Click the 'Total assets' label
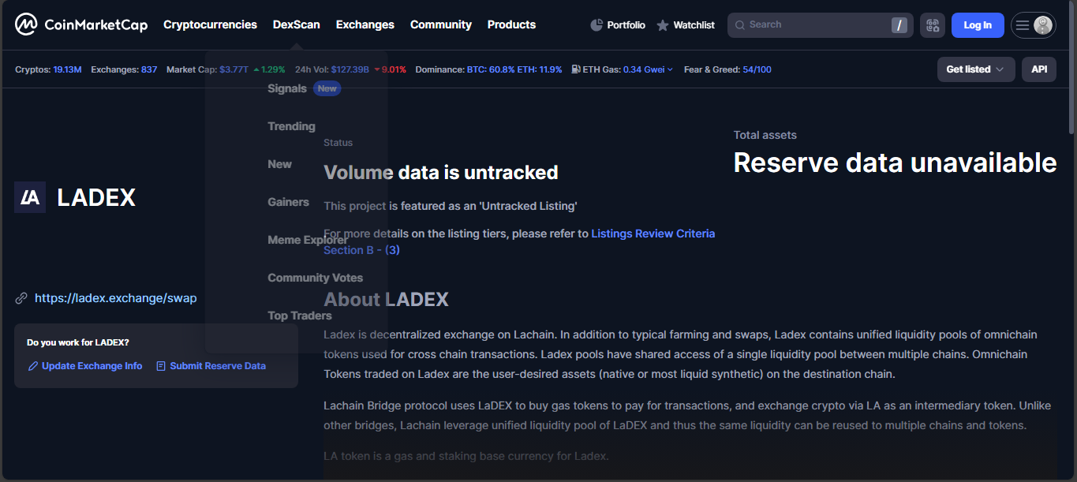This screenshot has width=1077, height=482. [765, 135]
